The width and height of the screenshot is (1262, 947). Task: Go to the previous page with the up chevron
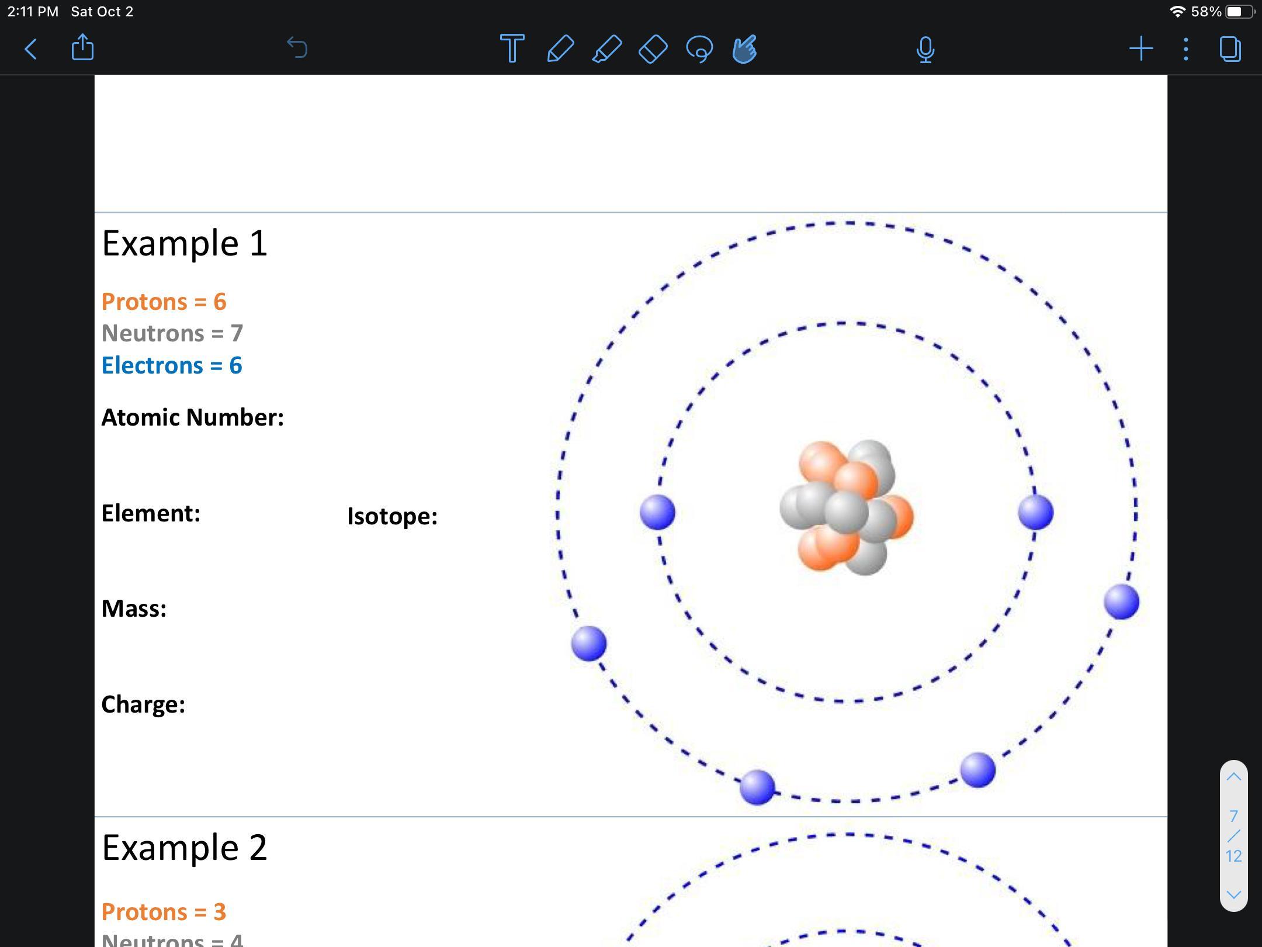pos(1233,777)
